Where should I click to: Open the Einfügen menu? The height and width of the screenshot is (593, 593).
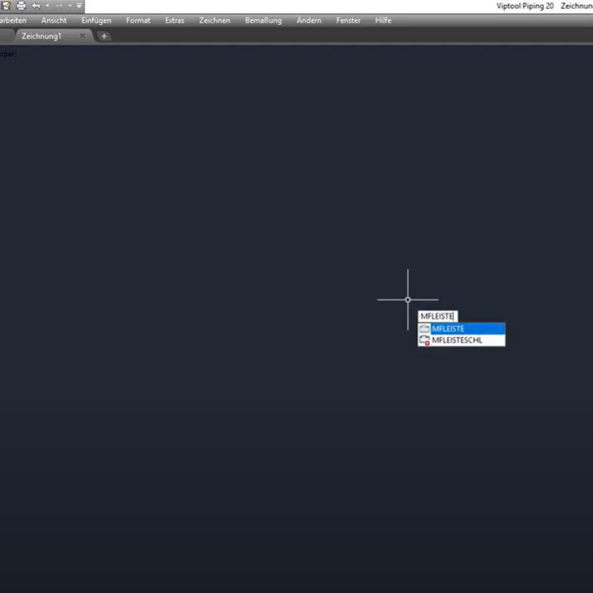[96, 20]
